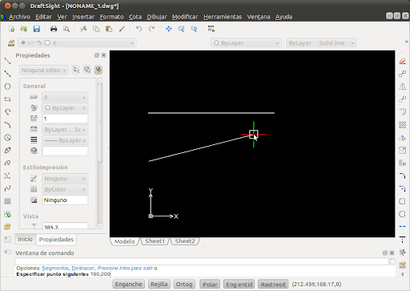This screenshot has height=291, width=410.
Task: Click the property painter brush icon
Action: pos(122,29)
